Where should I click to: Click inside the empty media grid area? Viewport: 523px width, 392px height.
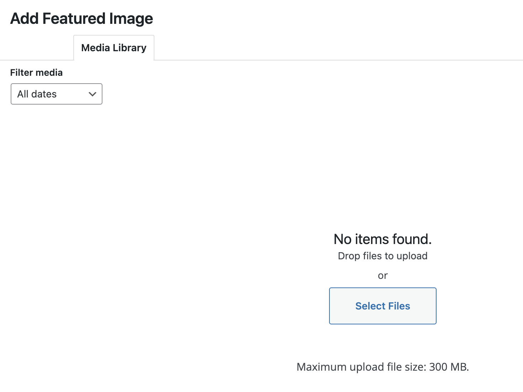[213, 213]
